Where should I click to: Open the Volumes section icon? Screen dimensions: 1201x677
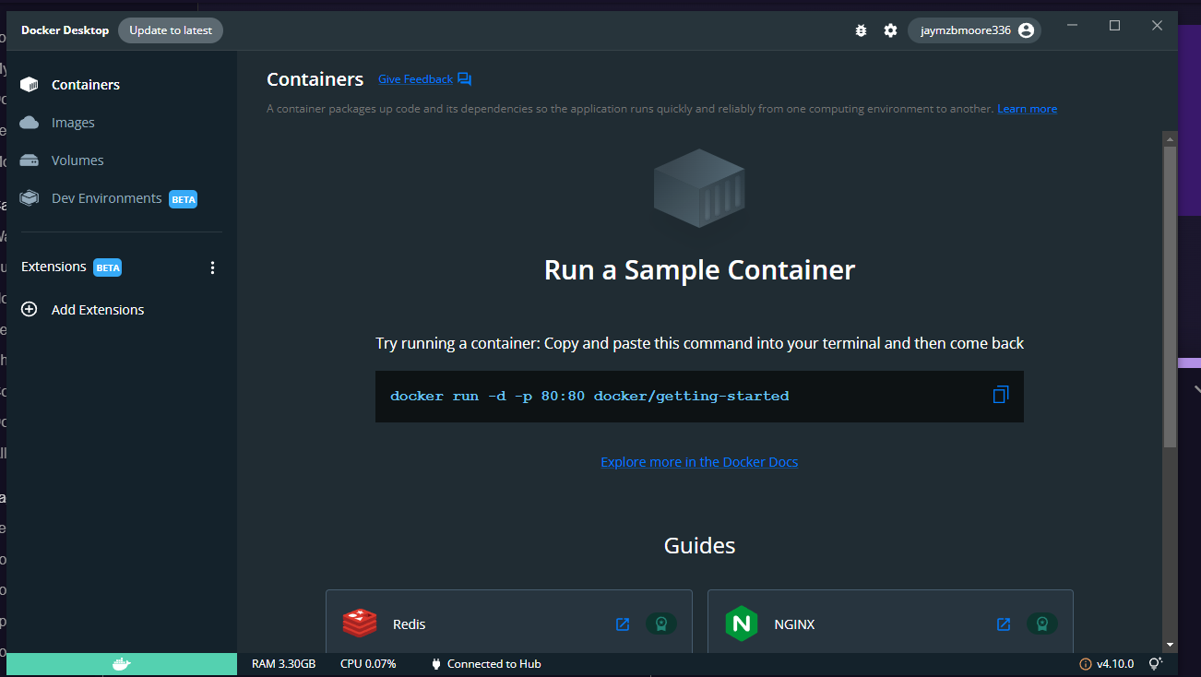click(28, 160)
